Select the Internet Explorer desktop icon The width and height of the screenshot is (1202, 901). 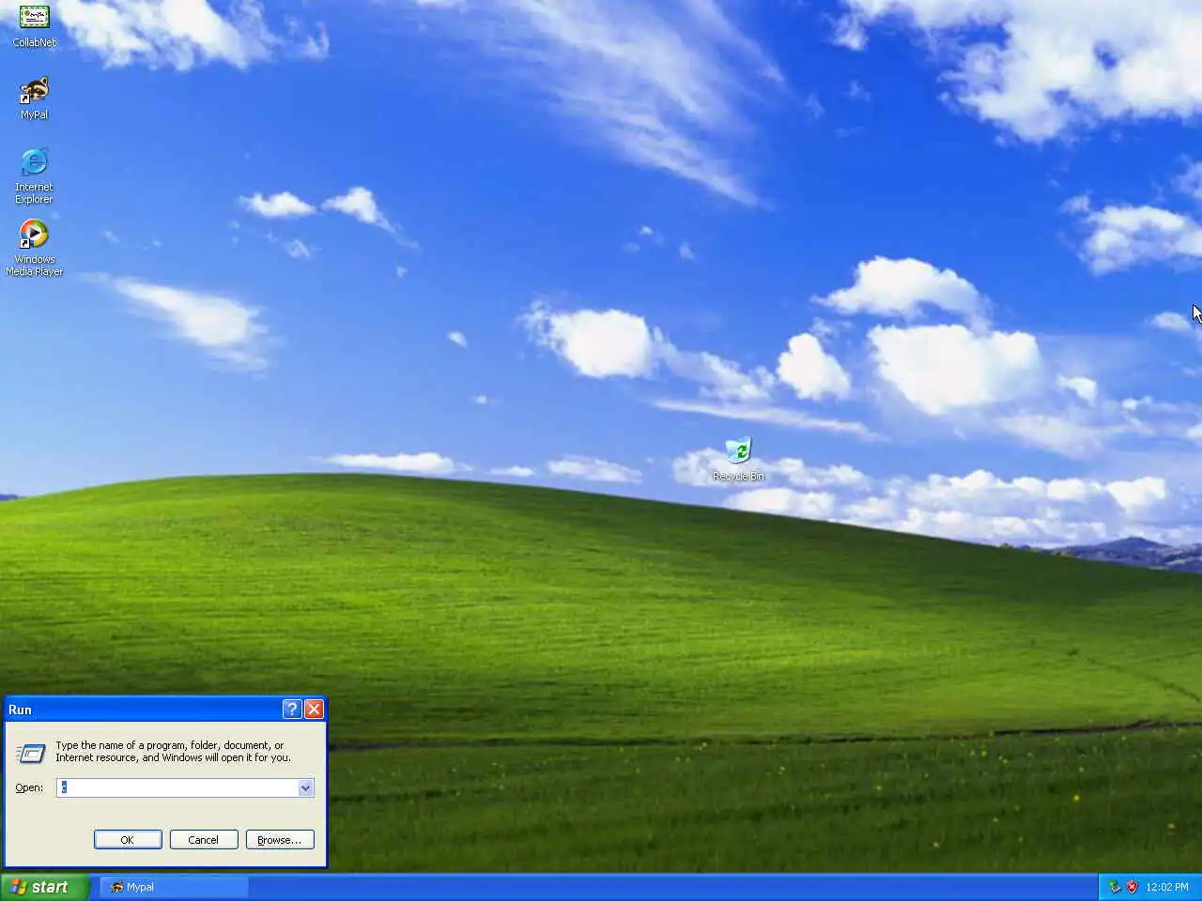[34, 176]
